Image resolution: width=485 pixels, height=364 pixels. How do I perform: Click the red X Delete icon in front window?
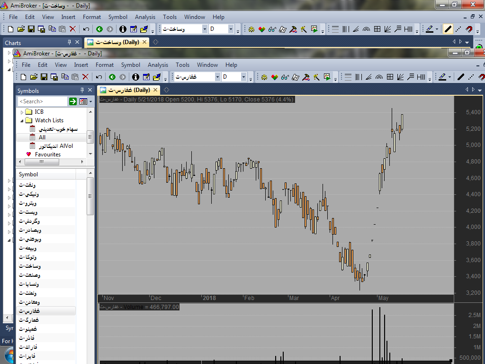[x=86, y=77]
